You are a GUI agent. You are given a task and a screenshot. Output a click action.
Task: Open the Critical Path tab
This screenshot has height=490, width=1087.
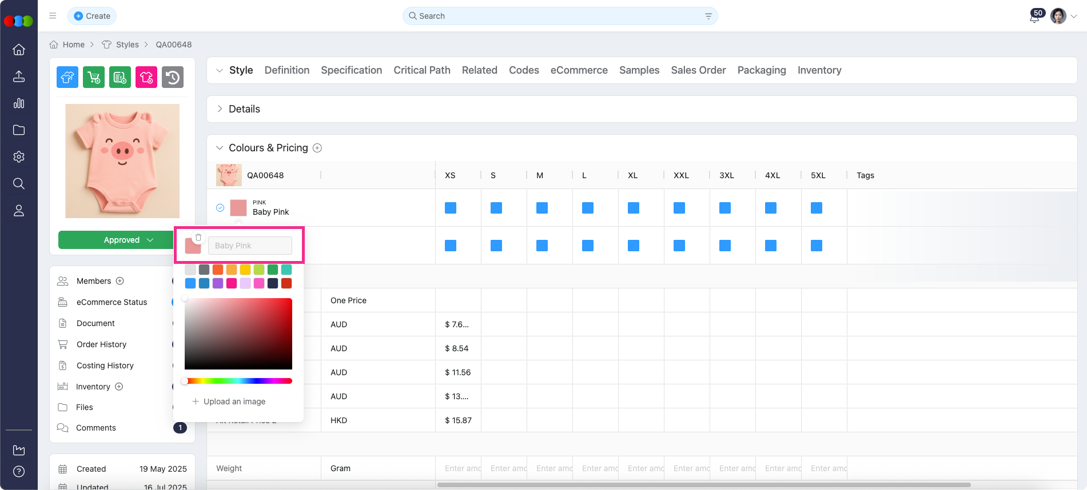coord(421,70)
